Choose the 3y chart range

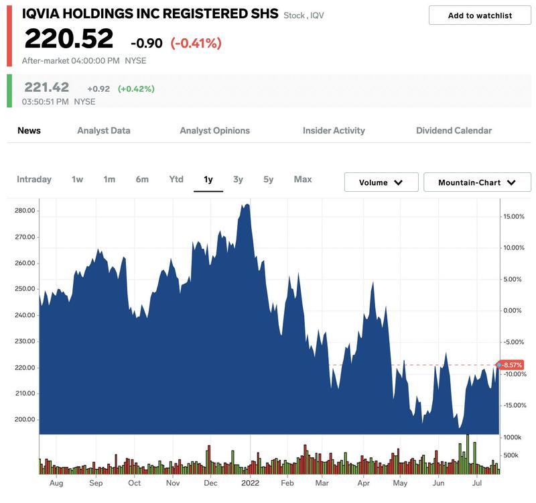pos(238,179)
